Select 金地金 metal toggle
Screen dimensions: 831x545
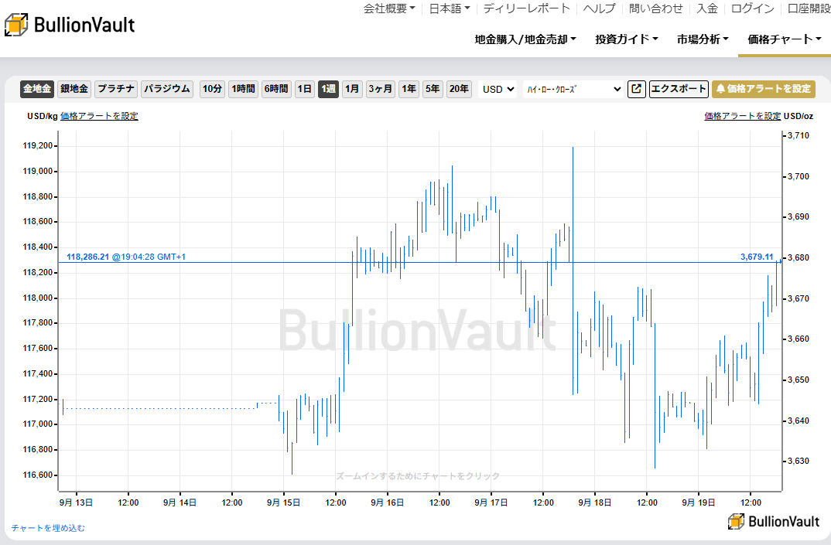[37, 89]
